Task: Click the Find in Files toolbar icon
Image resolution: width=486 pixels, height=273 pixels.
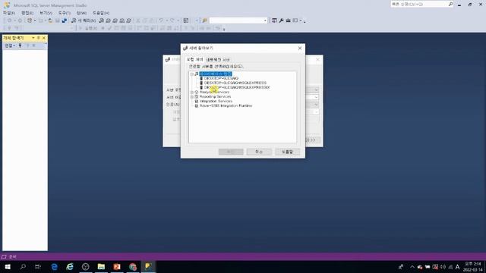Action: [204, 20]
